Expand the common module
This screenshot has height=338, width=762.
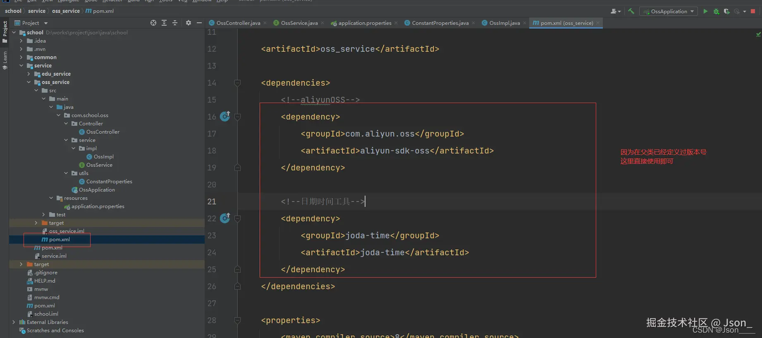point(21,57)
